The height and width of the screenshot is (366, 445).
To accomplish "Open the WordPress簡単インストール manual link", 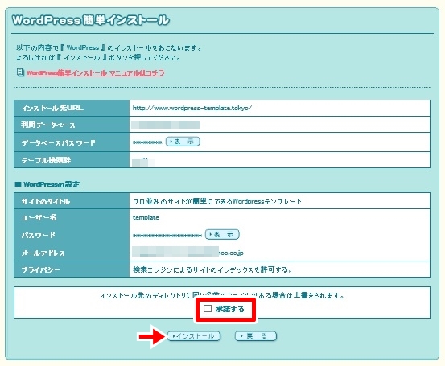I will tap(95, 73).
